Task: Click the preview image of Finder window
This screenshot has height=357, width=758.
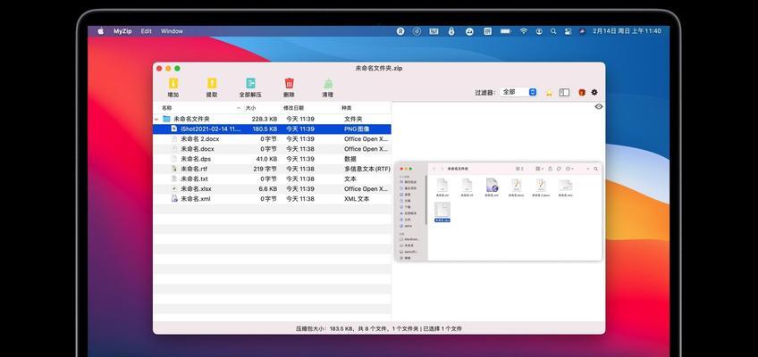Action: tap(499, 212)
